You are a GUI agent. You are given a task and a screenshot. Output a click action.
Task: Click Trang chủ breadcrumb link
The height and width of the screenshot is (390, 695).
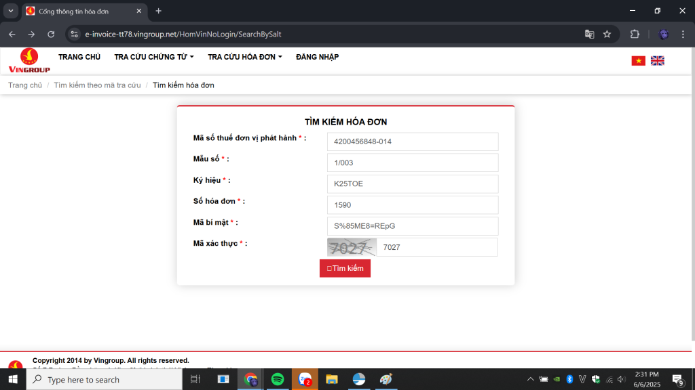(x=25, y=85)
